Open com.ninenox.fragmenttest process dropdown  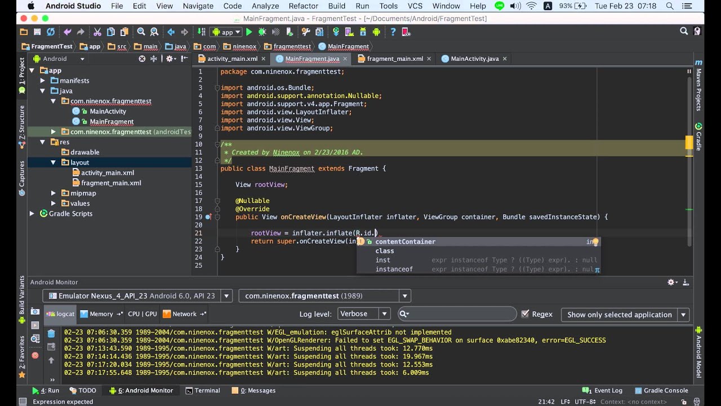click(x=325, y=295)
